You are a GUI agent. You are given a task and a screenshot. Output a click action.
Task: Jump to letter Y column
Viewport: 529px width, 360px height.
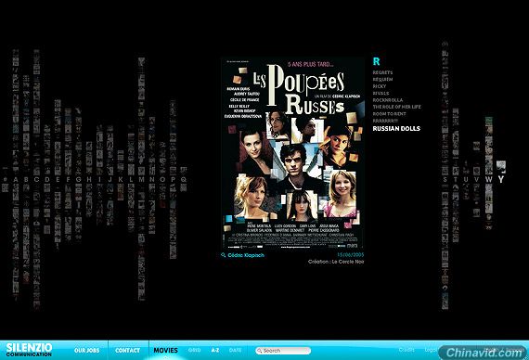pyautogui.click(x=501, y=179)
